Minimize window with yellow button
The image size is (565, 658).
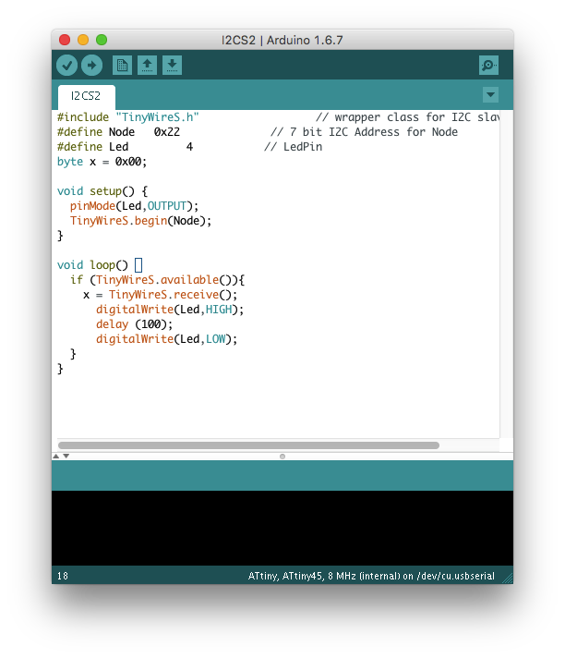(x=83, y=40)
